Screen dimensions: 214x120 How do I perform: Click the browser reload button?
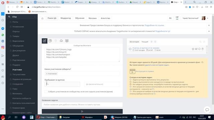[17, 7]
